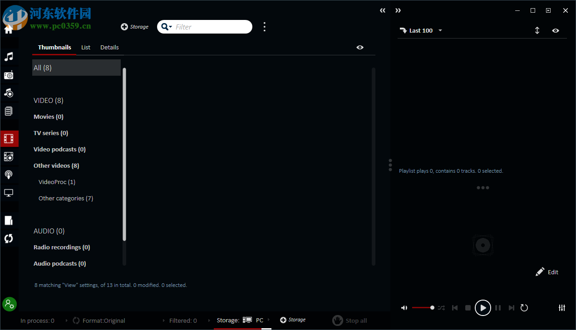Select VideoProc (1) subcategory
The height and width of the screenshot is (330, 576).
point(57,182)
